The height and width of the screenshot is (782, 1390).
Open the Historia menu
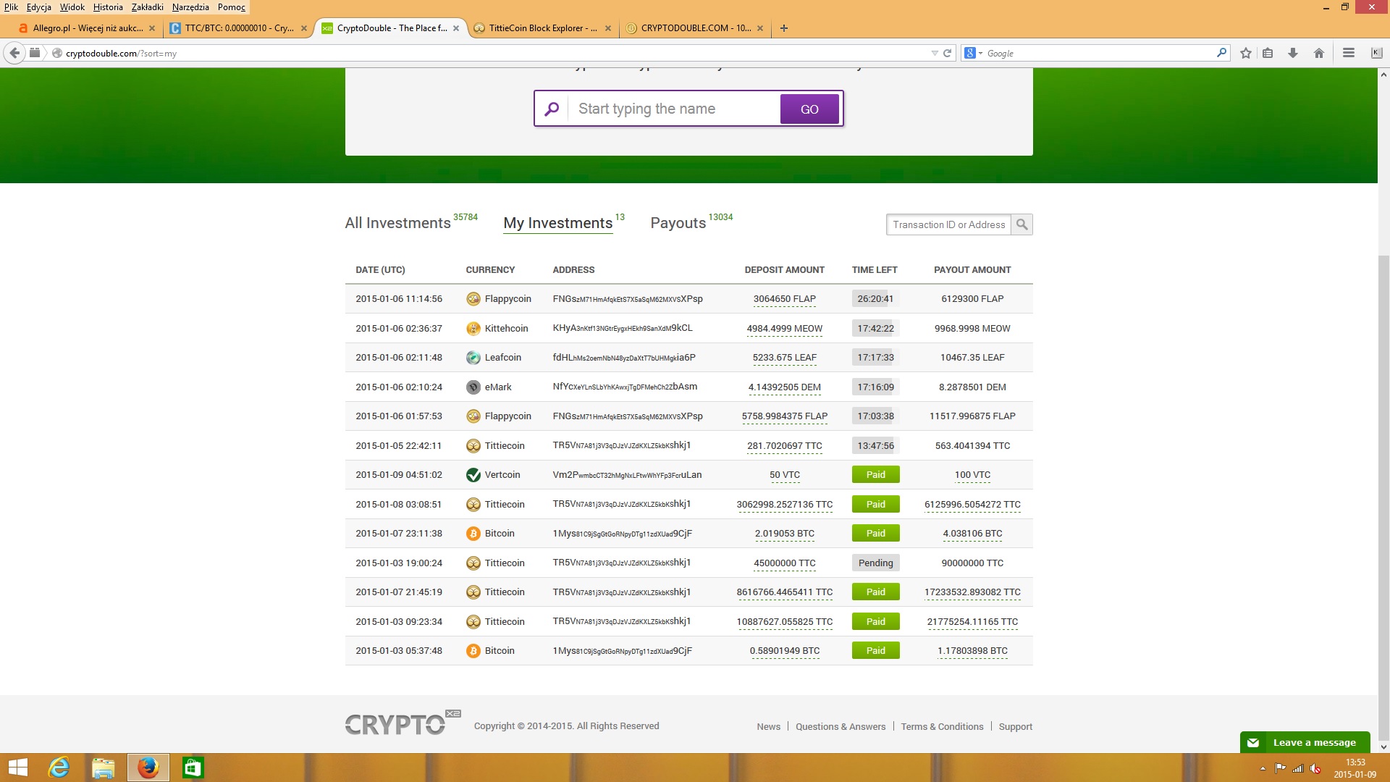tap(108, 7)
